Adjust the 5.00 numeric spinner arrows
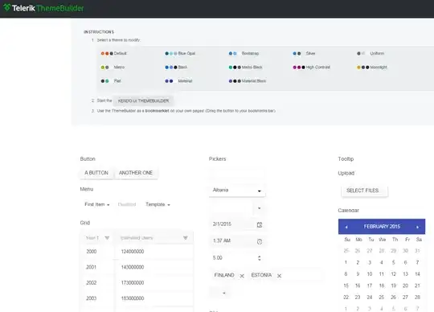The width and height of the screenshot is (434, 312). pos(259,258)
